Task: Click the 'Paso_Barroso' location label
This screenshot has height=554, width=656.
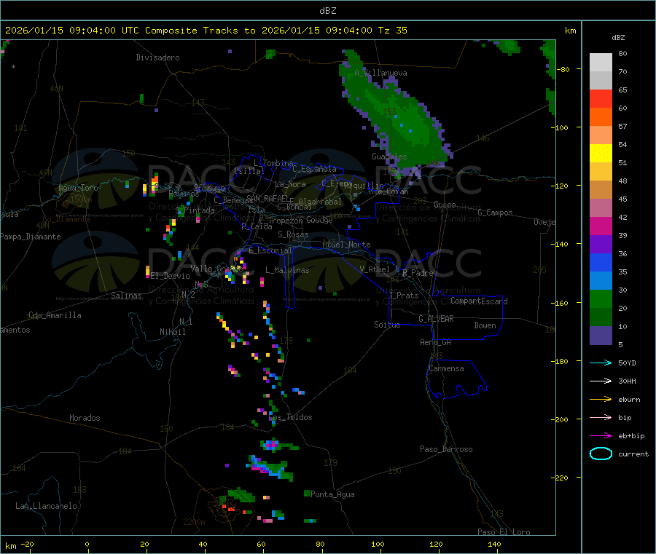Action: point(446,449)
